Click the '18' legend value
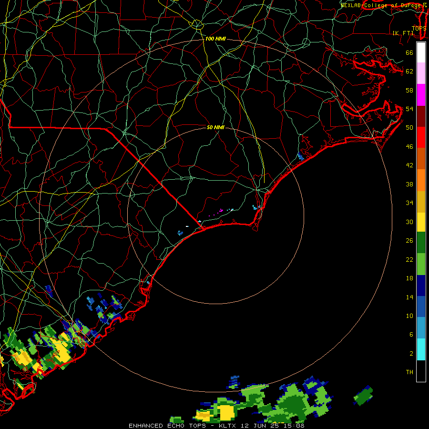 (x=409, y=278)
